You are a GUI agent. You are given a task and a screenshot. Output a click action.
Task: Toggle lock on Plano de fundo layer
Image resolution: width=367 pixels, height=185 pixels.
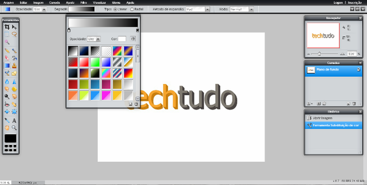358,69
